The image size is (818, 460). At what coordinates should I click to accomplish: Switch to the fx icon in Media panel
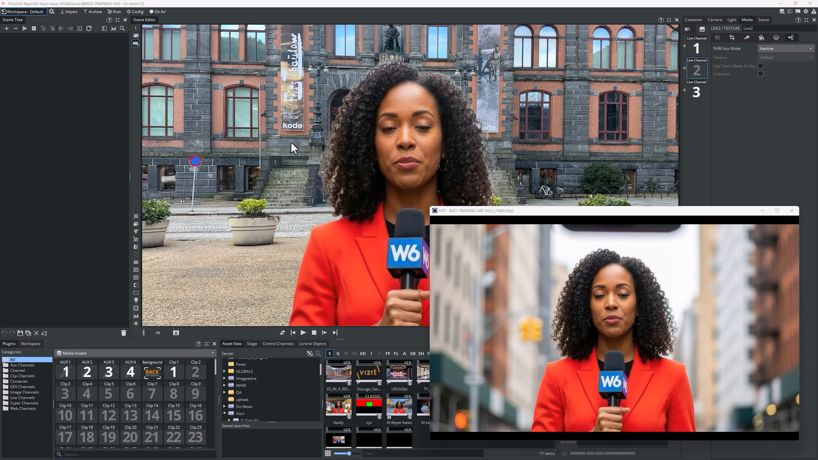688,29
